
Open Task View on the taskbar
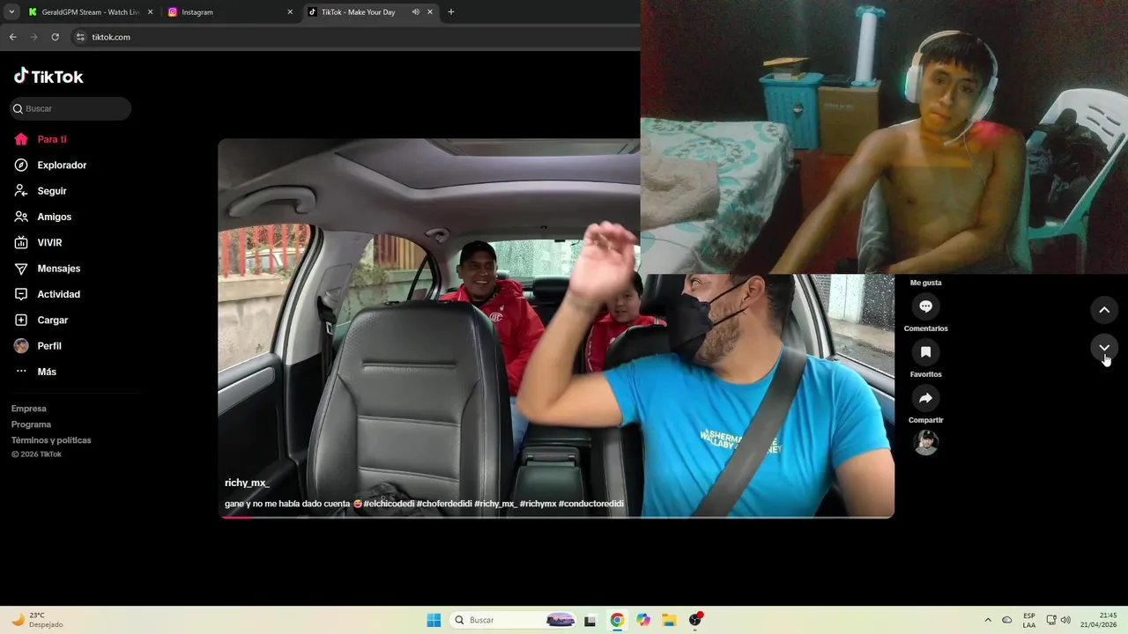pyautogui.click(x=590, y=620)
